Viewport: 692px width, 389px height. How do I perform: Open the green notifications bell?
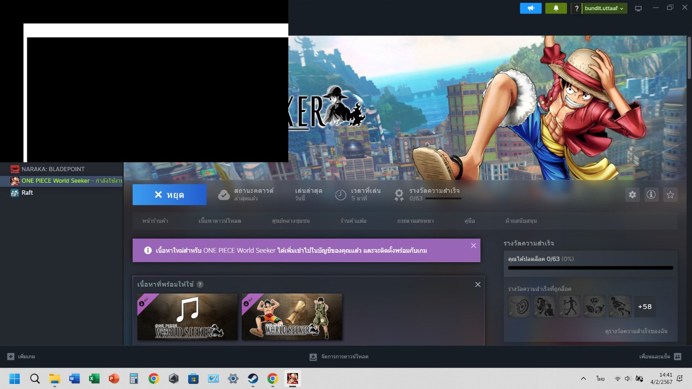click(x=556, y=8)
